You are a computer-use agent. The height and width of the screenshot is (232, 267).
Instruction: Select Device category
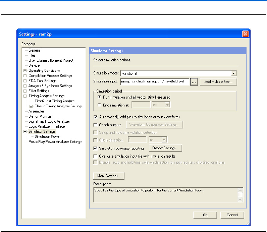tap(34, 65)
